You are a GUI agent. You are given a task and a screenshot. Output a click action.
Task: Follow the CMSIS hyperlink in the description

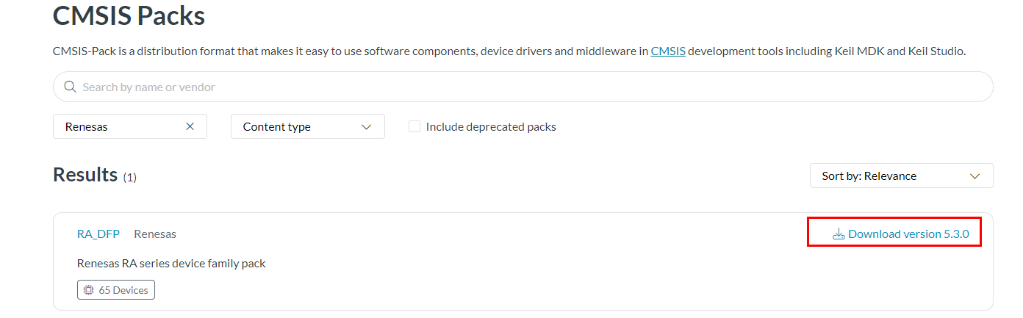click(668, 51)
